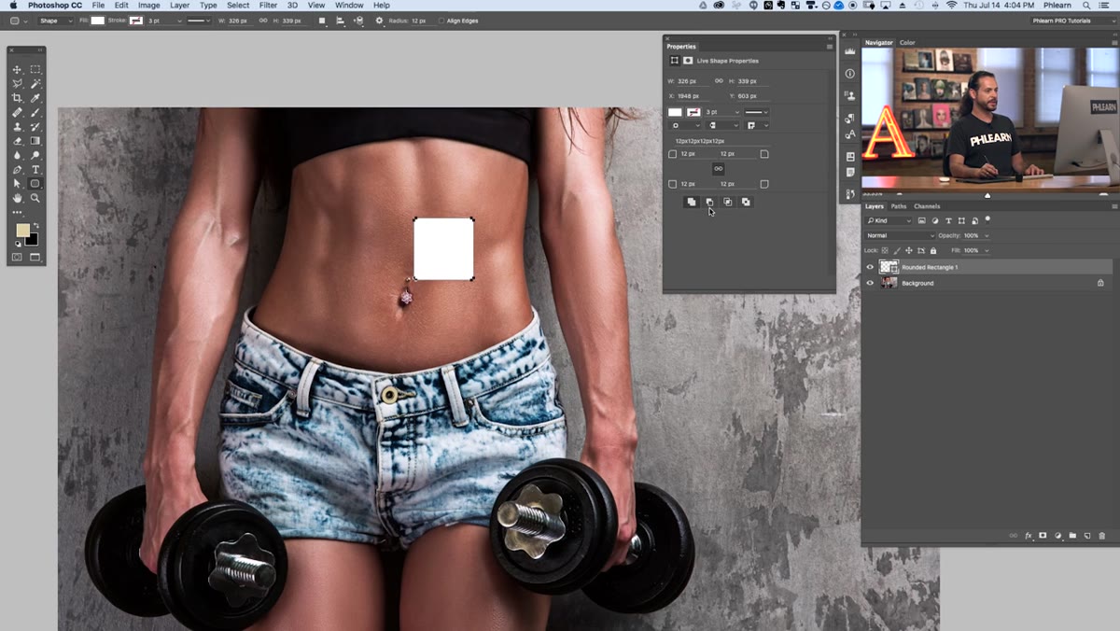Hide the Background layer
This screenshot has width=1120, height=631.
tap(870, 283)
